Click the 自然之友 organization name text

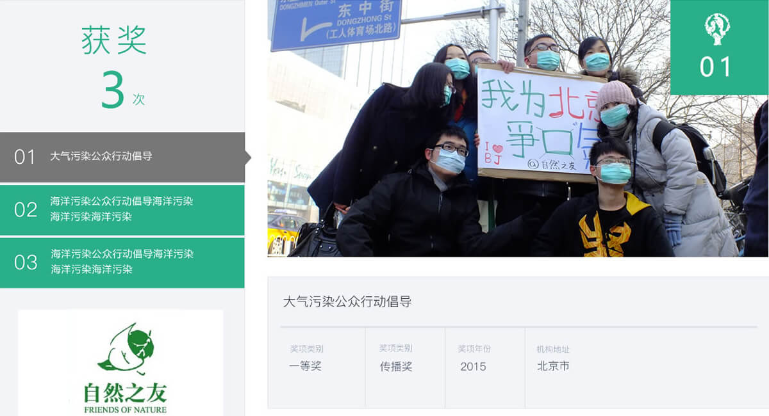coord(125,392)
